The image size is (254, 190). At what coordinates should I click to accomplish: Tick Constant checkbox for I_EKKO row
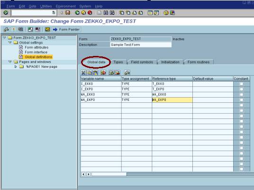pos(242,84)
